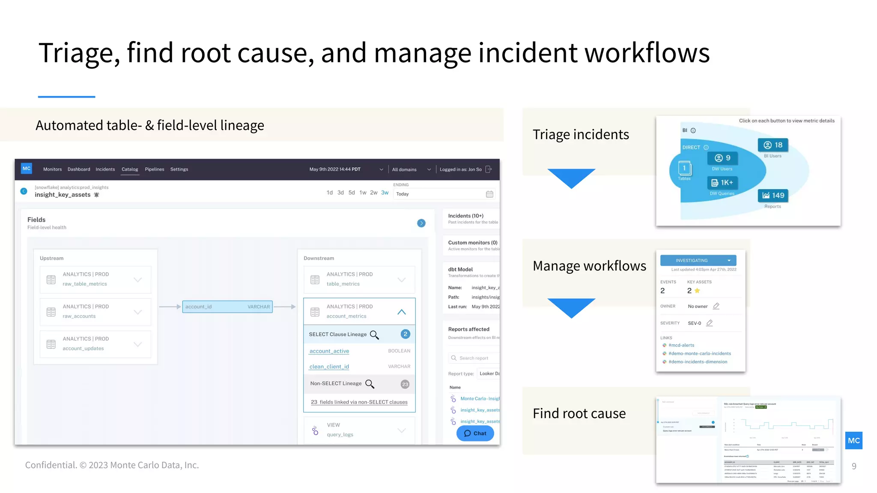
Task: Open the Report type Looker dropdown
Action: click(x=489, y=374)
